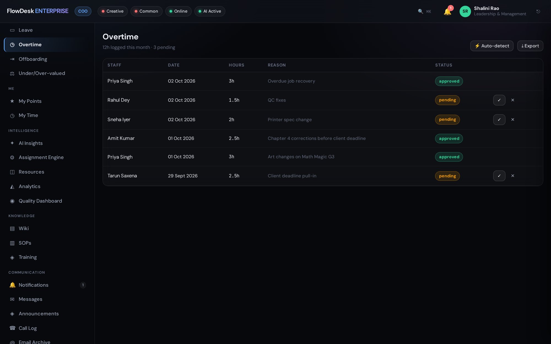This screenshot has height=344, width=551.
Task: Click 'Art changes on Math Magic G3' reason
Action: point(301,157)
